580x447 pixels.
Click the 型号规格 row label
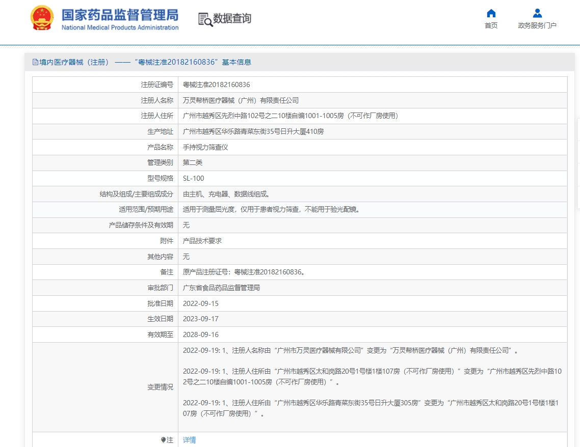(x=160, y=178)
